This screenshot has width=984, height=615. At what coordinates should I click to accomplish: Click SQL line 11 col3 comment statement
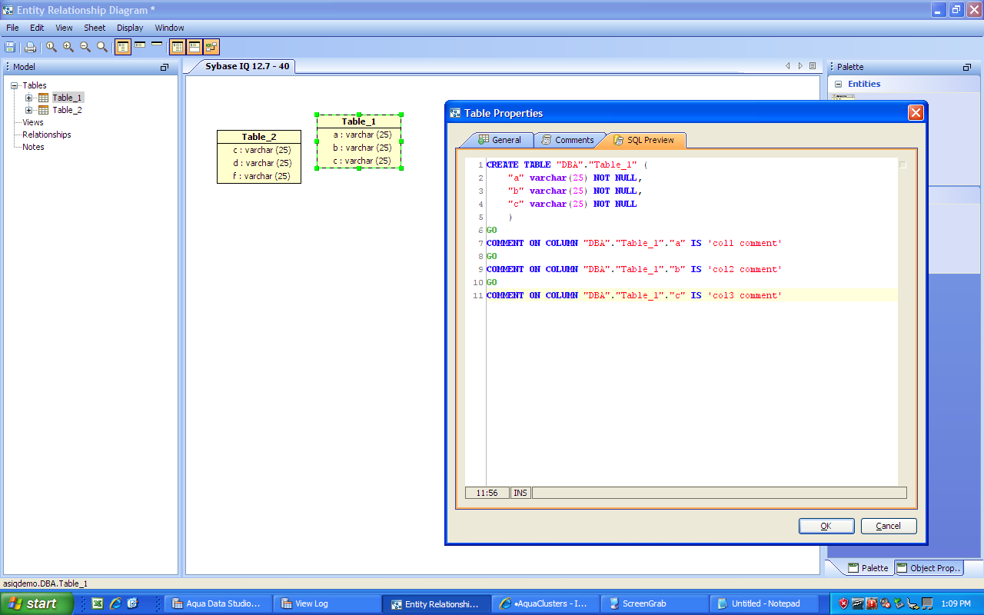[634, 295]
